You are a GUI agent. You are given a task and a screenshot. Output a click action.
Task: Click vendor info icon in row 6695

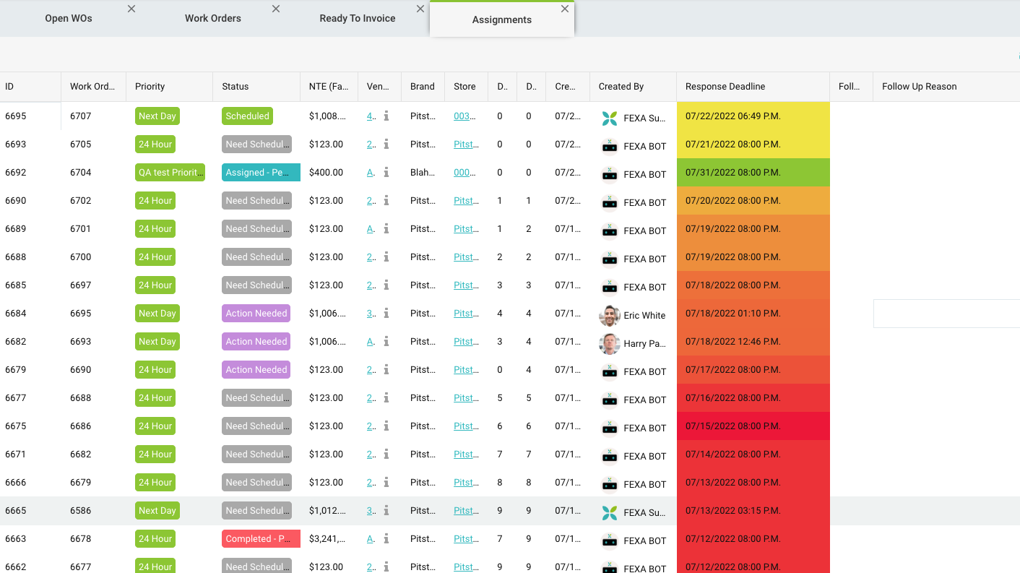[x=386, y=116]
